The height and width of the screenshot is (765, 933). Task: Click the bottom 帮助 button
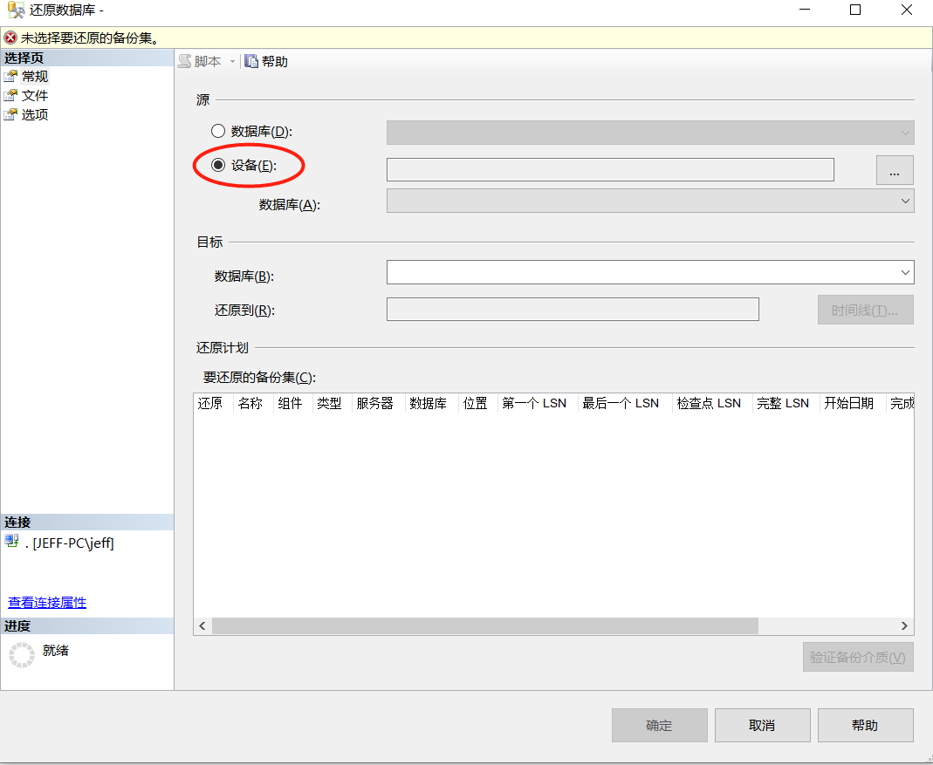pyautogui.click(x=865, y=725)
